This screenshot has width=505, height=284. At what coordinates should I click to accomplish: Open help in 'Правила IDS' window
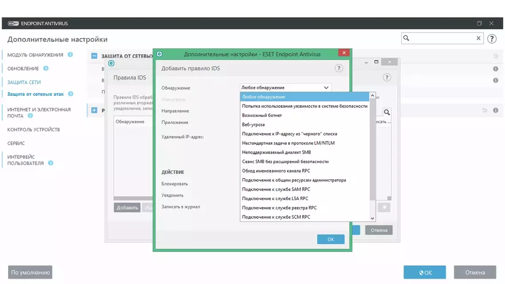click(x=387, y=78)
